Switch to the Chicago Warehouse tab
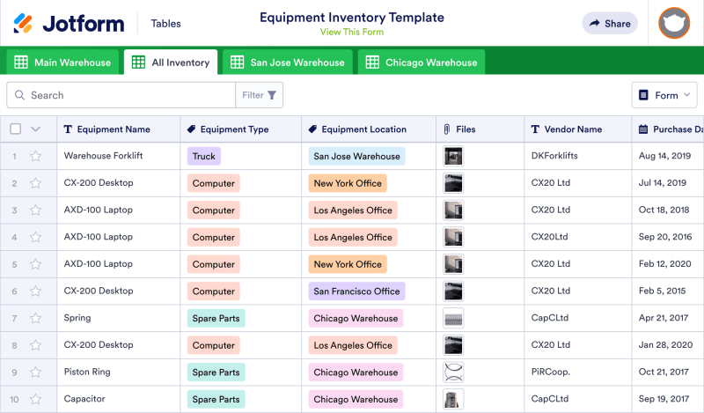704x413 pixels. tap(421, 63)
